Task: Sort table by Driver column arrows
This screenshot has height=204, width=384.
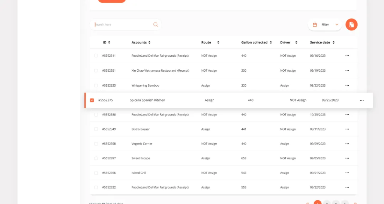Action: pos(296,42)
